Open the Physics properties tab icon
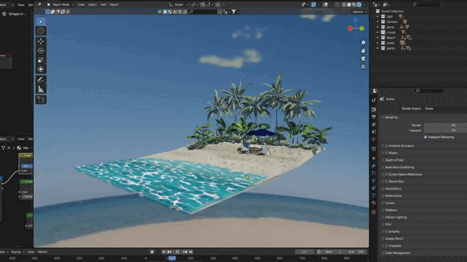This screenshot has width=467, height=262. [374, 180]
